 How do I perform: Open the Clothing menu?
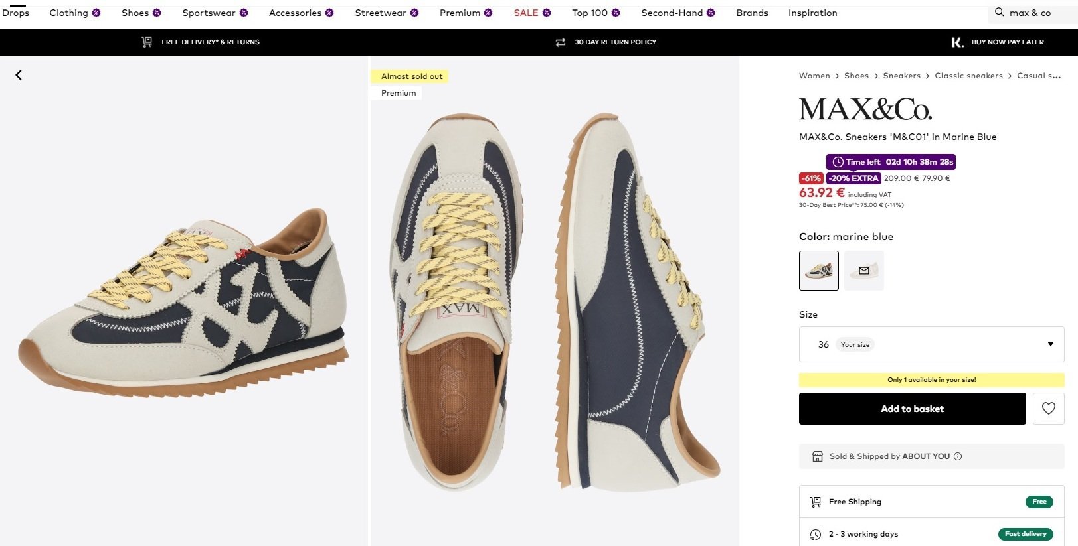point(74,13)
